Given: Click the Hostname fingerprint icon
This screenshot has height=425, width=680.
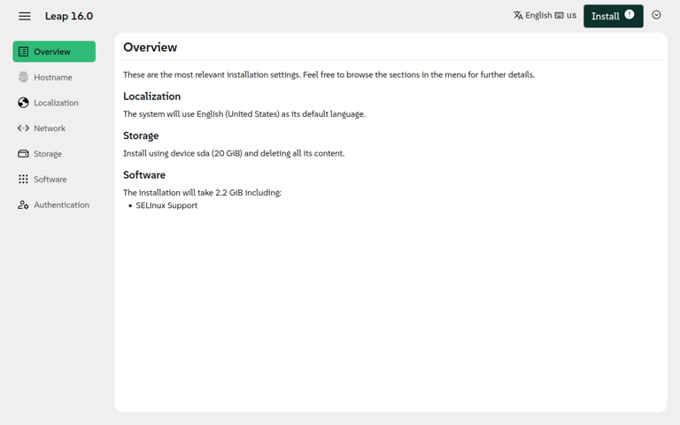Looking at the screenshot, I should click(23, 77).
